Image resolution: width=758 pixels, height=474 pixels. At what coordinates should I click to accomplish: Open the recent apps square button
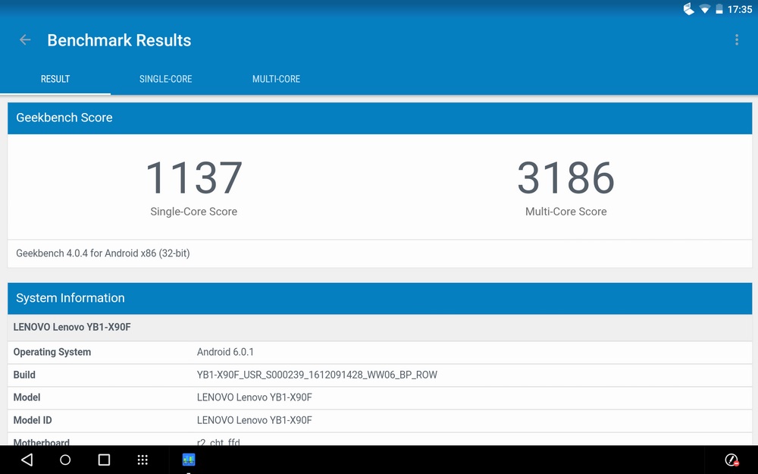(x=104, y=460)
